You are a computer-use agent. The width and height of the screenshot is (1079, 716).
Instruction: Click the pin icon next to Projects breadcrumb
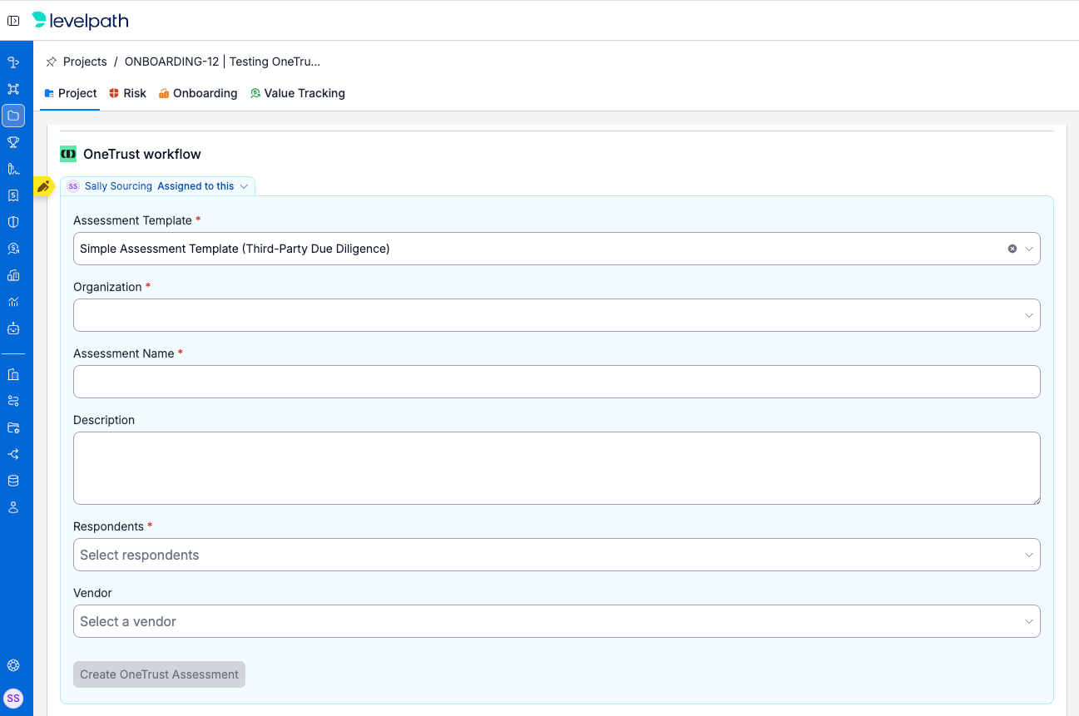(x=52, y=62)
